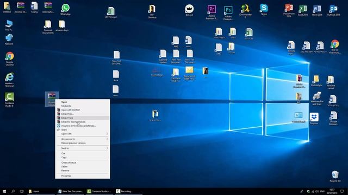The image size is (348, 195).
Task: Switch to Camtasia Studio taskbar window
Action: pos(100,191)
